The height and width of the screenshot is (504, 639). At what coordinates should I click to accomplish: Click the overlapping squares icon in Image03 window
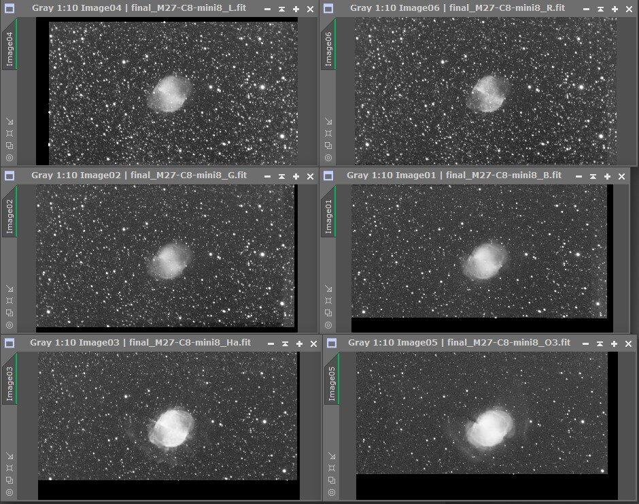coord(10,480)
